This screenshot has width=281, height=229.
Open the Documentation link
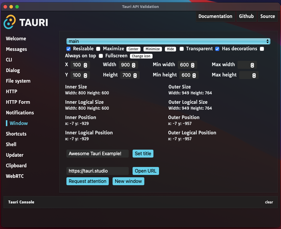[215, 16]
